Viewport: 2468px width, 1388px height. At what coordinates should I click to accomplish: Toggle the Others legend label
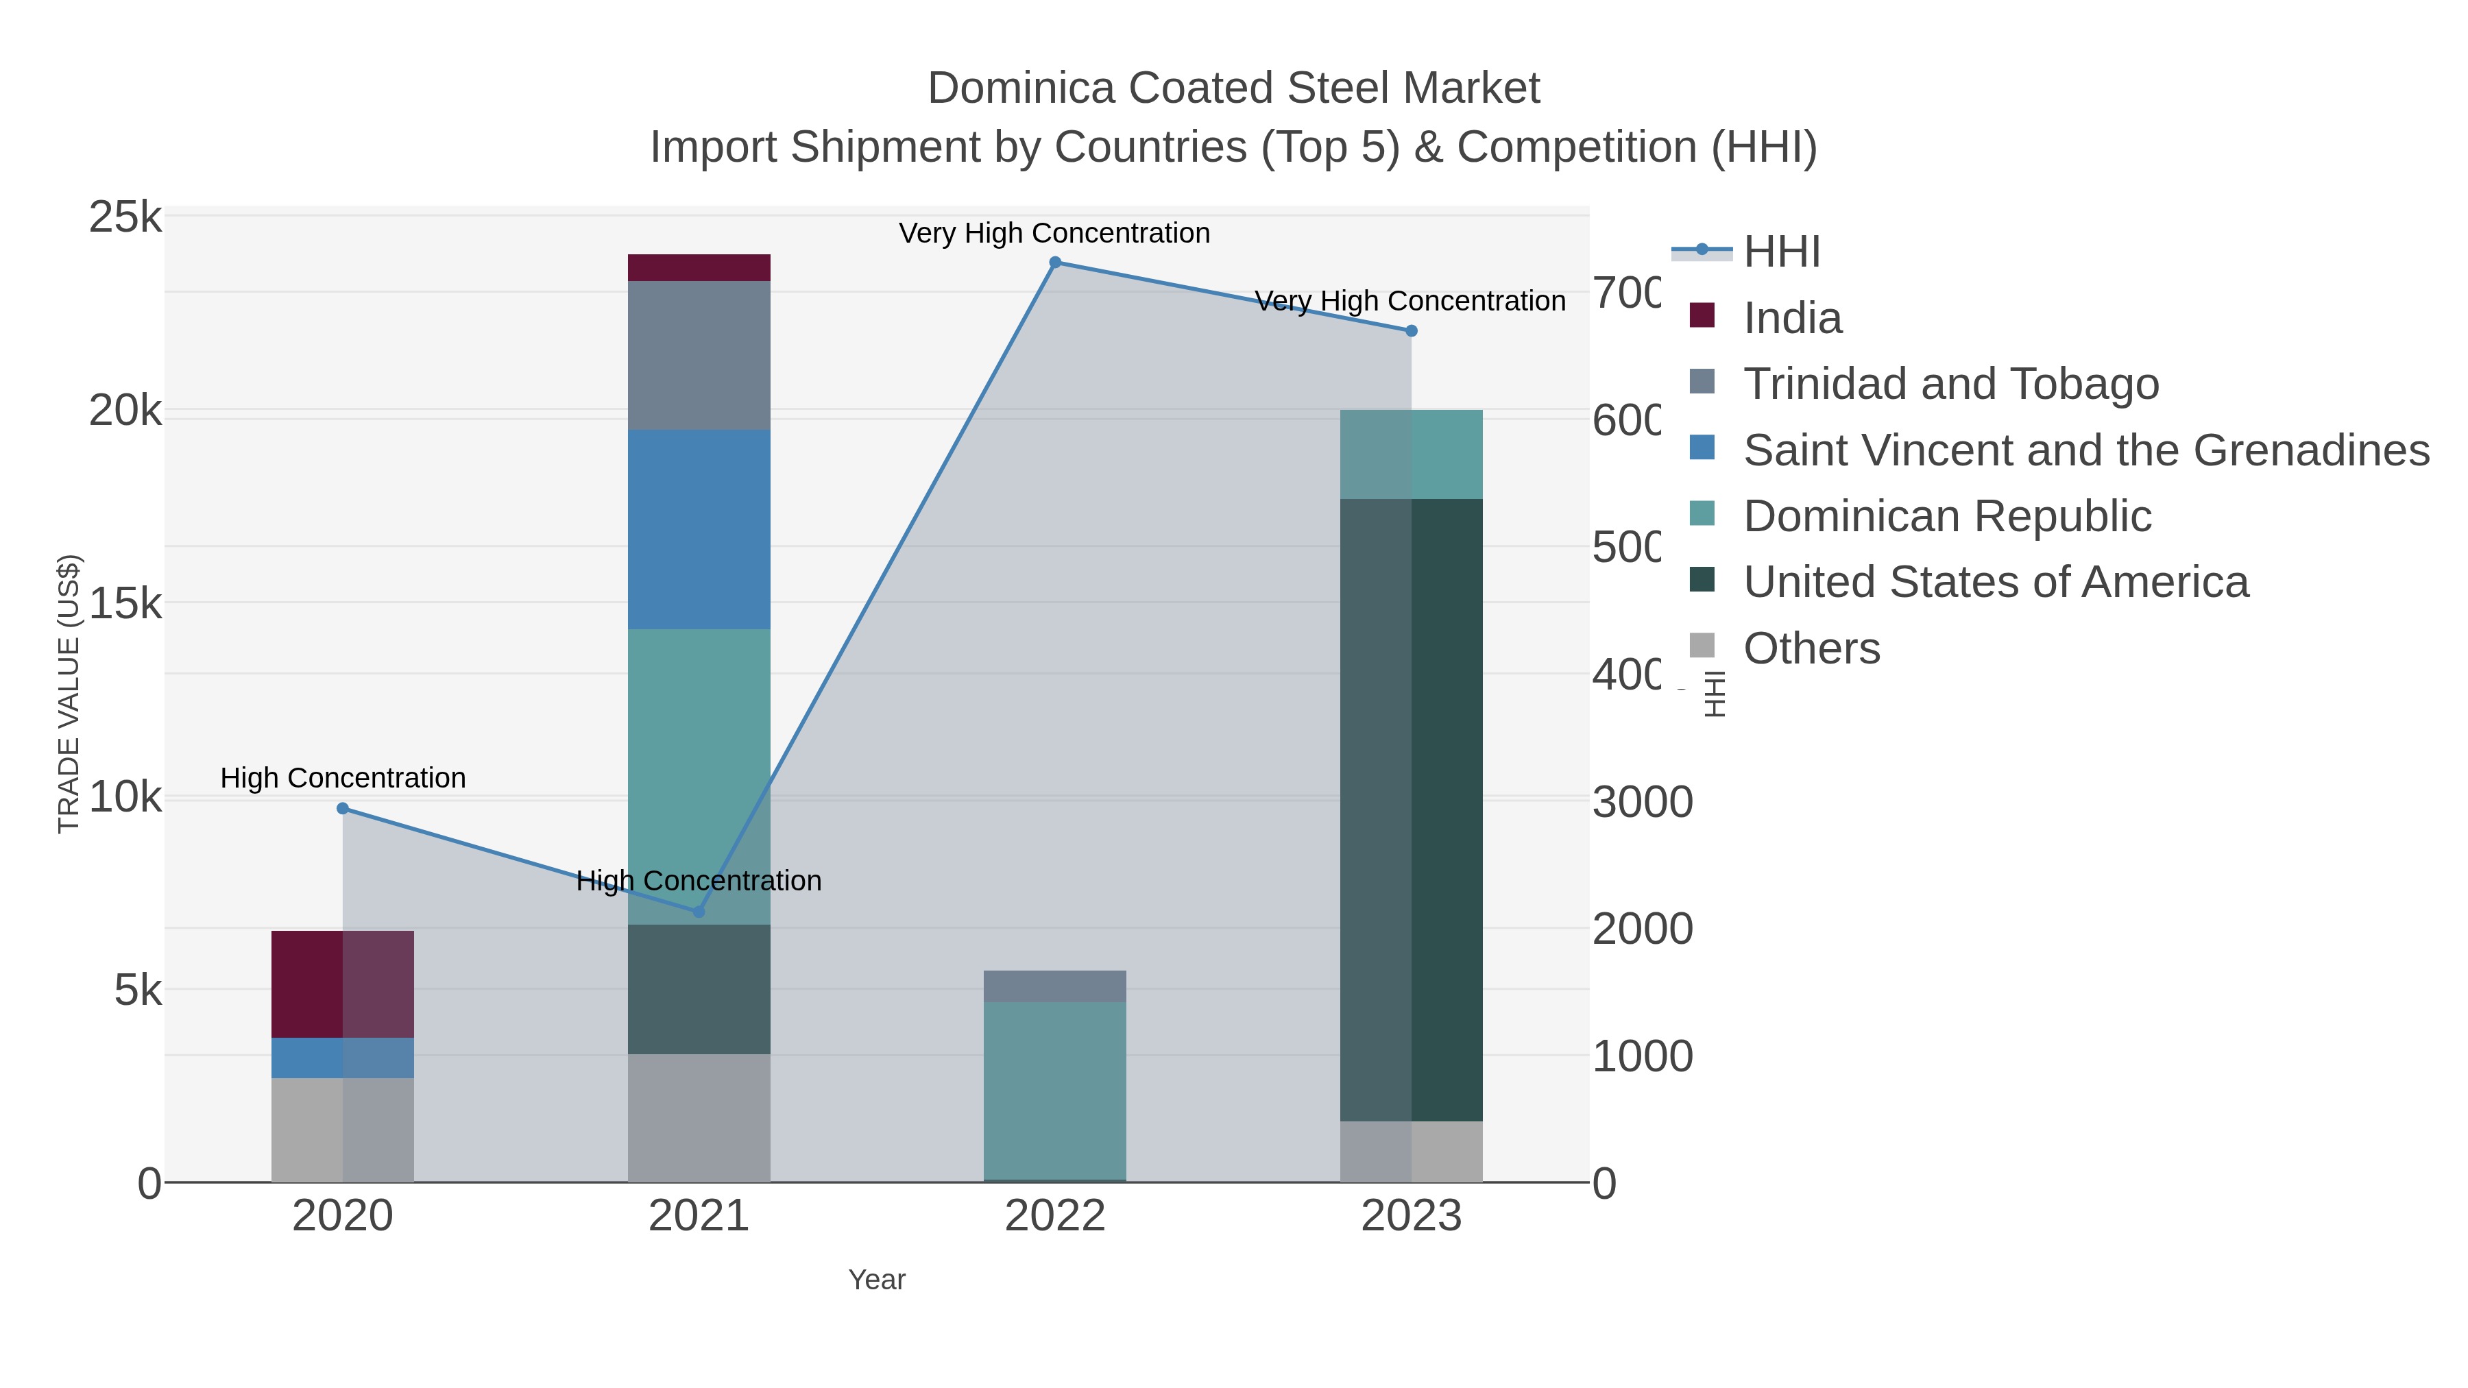pos(1812,648)
